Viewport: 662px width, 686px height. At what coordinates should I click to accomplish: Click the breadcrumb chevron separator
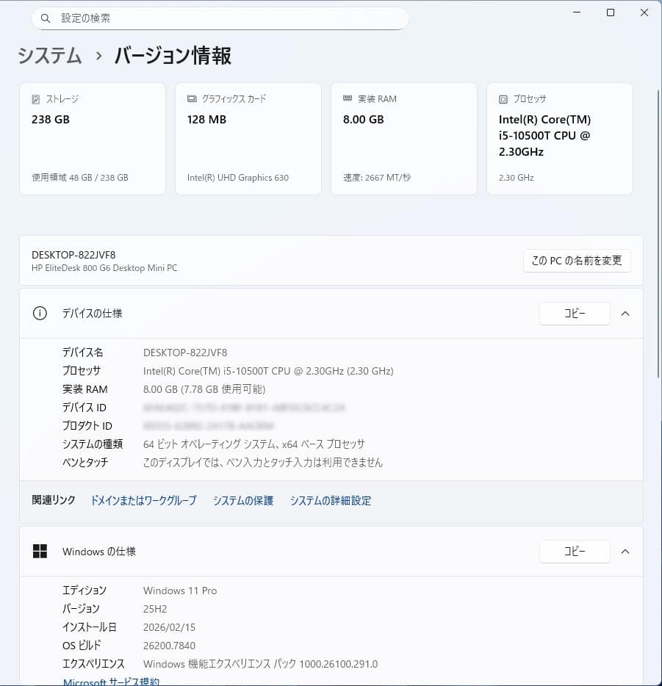click(x=99, y=56)
